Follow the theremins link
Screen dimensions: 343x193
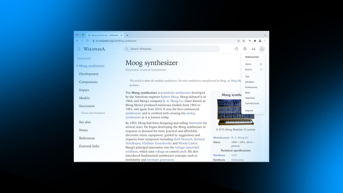tap(196, 123)
